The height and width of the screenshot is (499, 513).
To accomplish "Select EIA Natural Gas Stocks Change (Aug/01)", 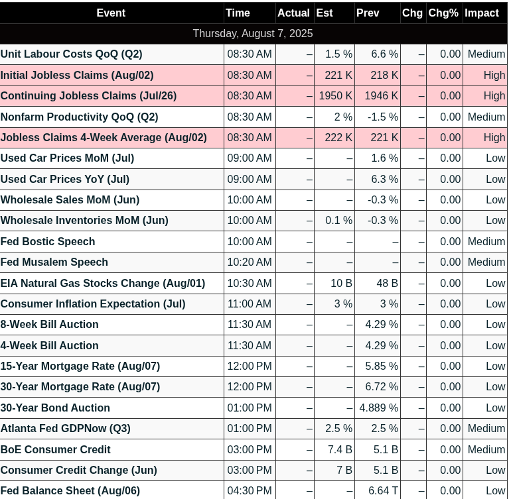I will [103, 283].
